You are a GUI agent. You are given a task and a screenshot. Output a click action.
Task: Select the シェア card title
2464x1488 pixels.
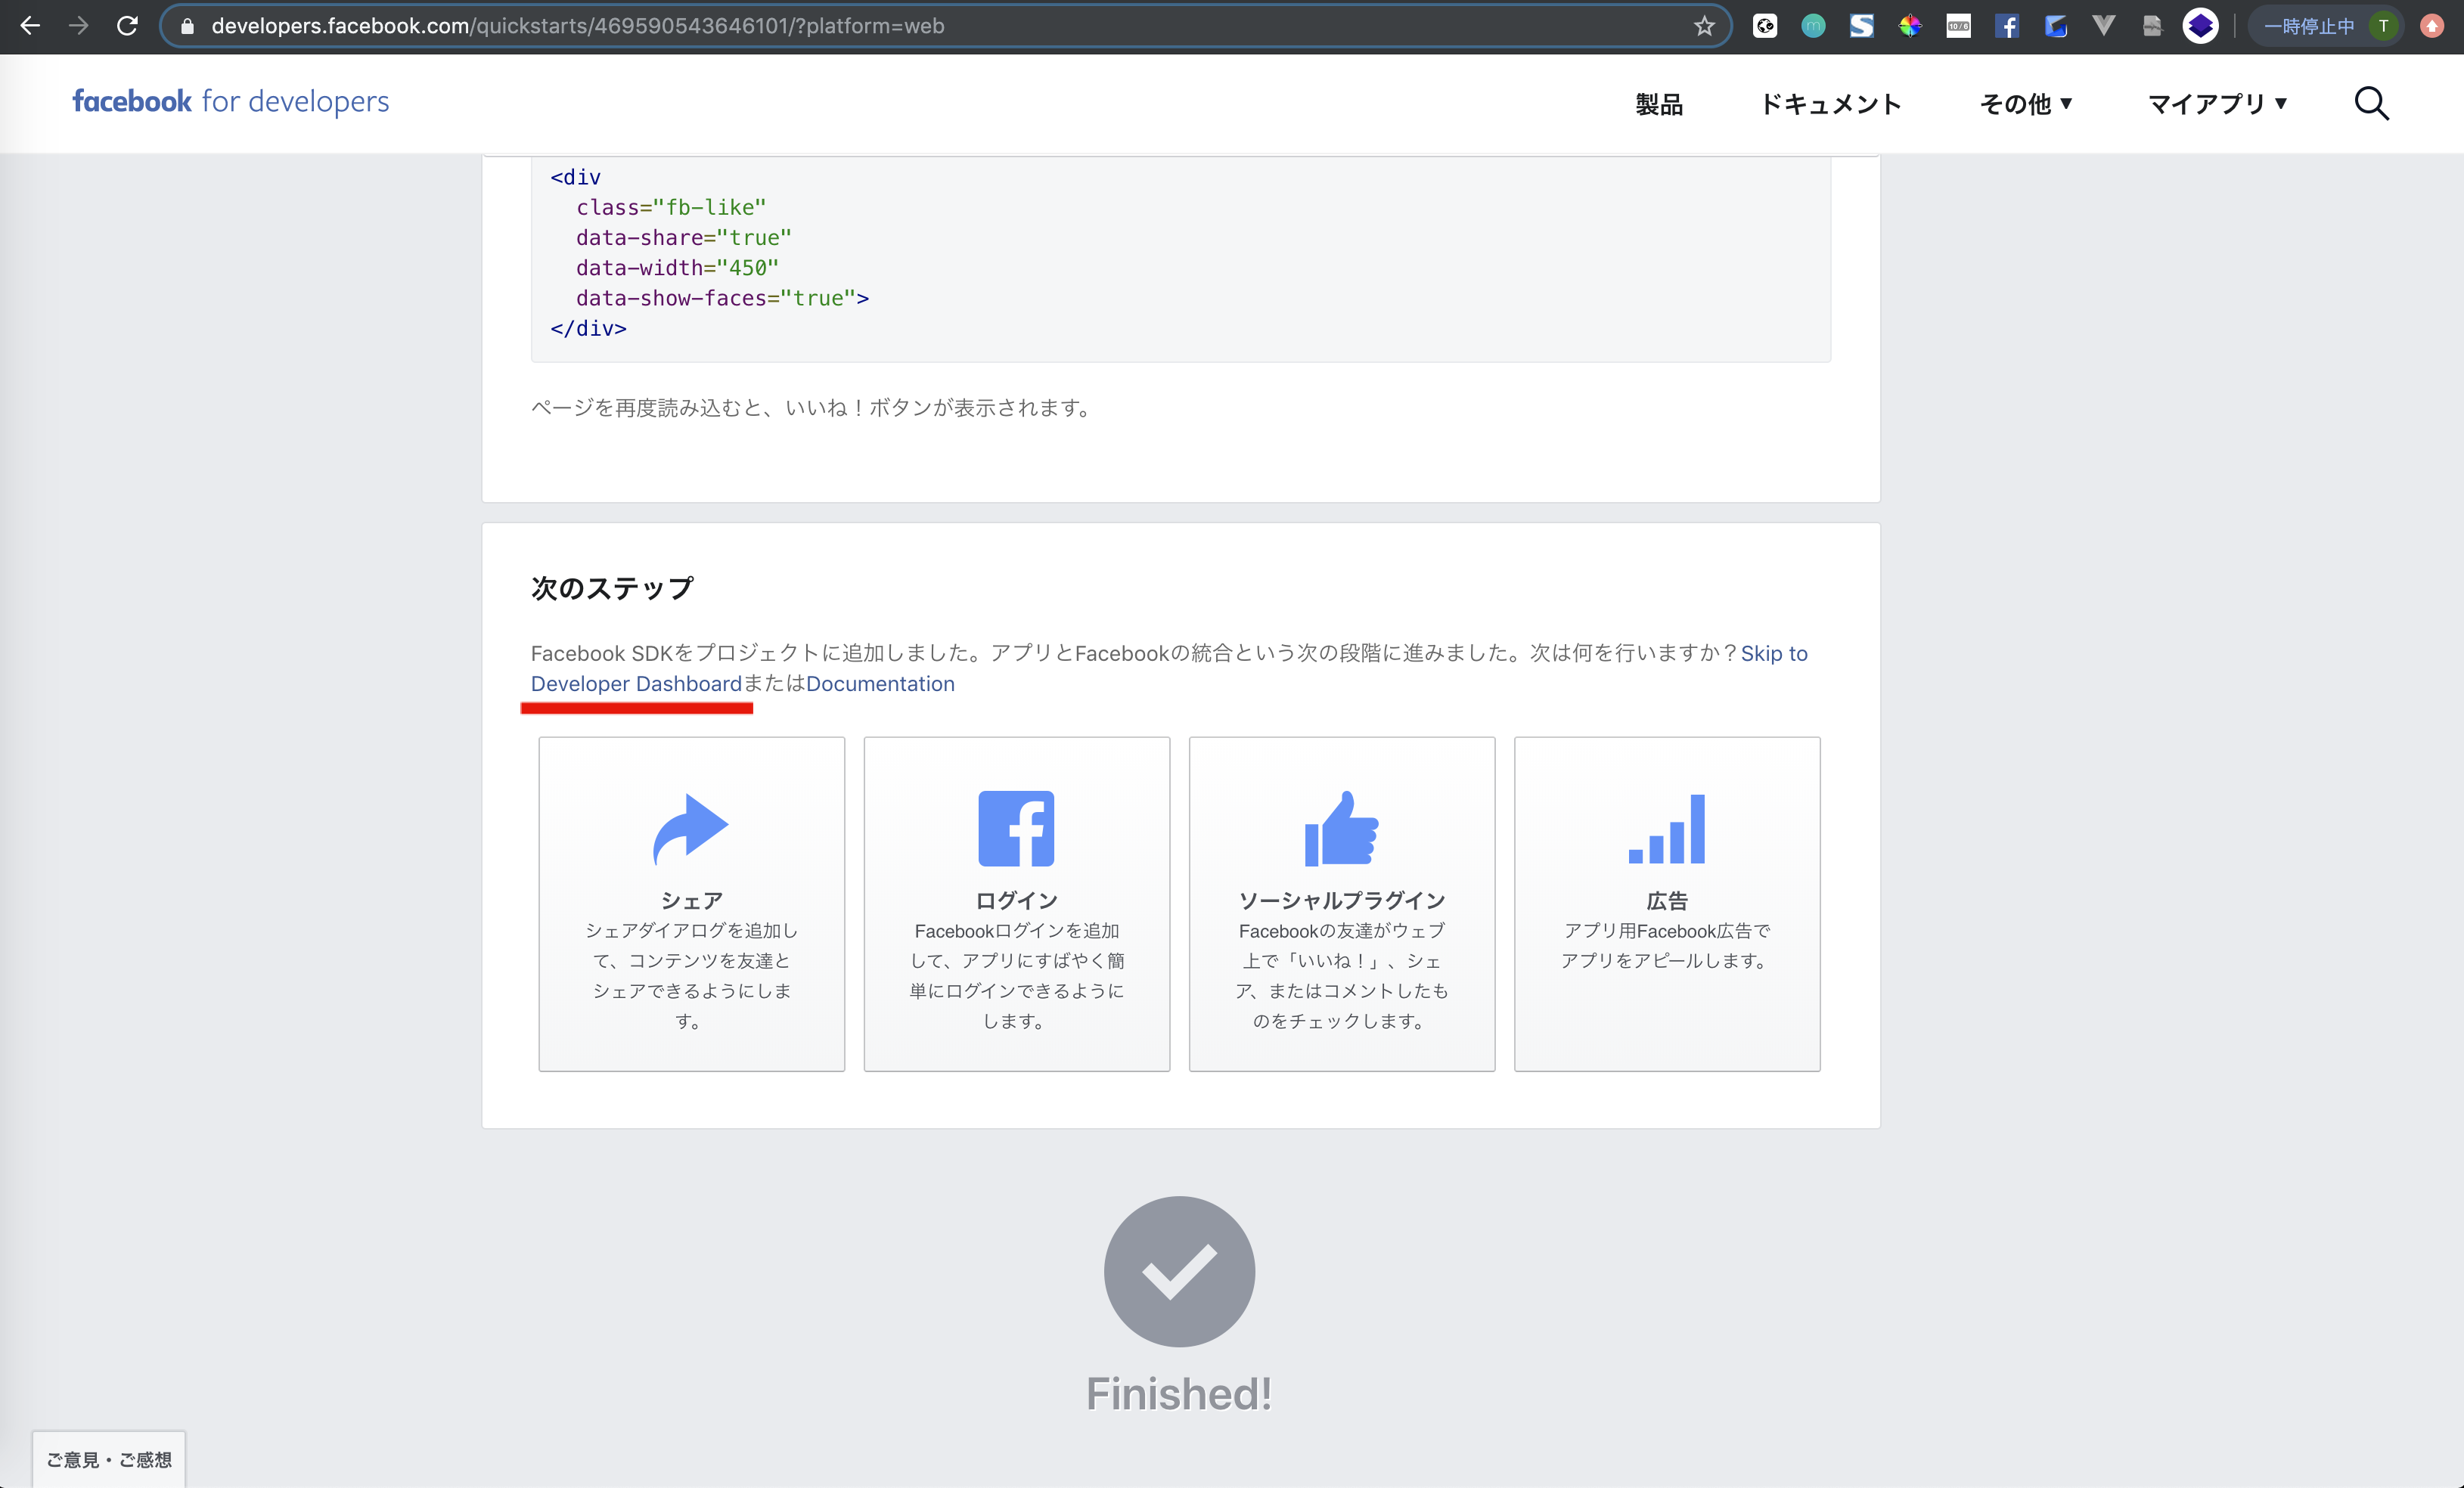point(691,900)
